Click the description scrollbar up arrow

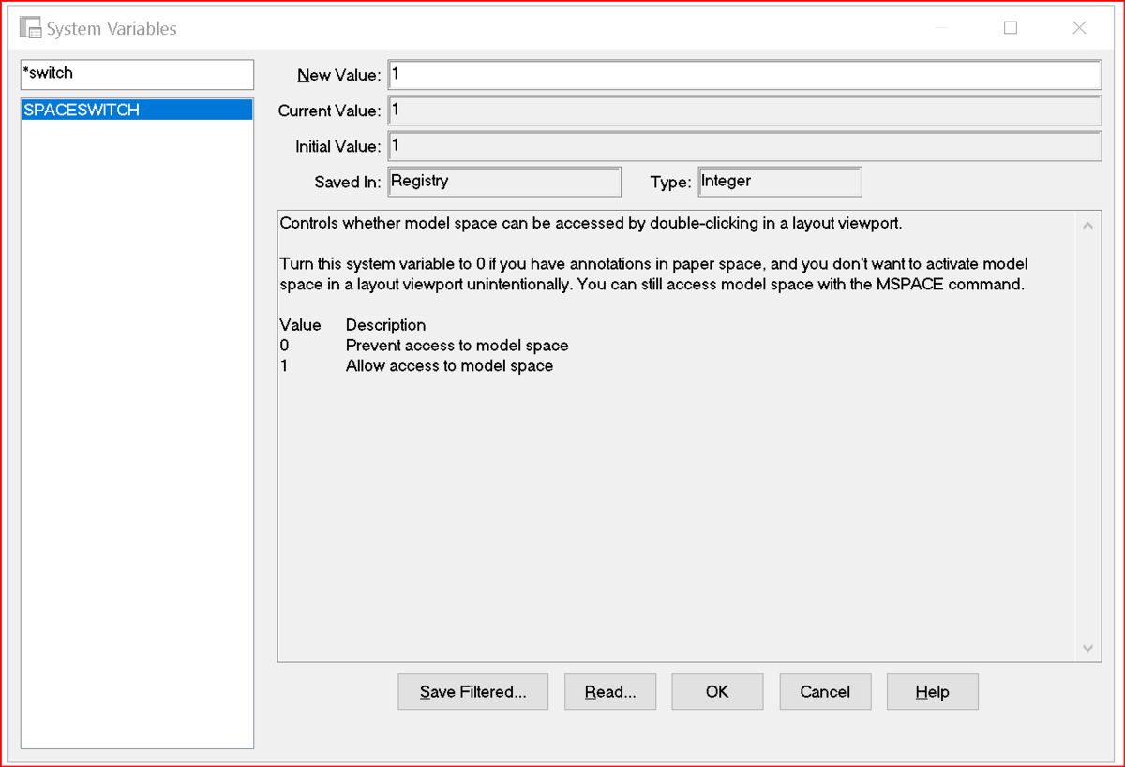[1087, 226]
